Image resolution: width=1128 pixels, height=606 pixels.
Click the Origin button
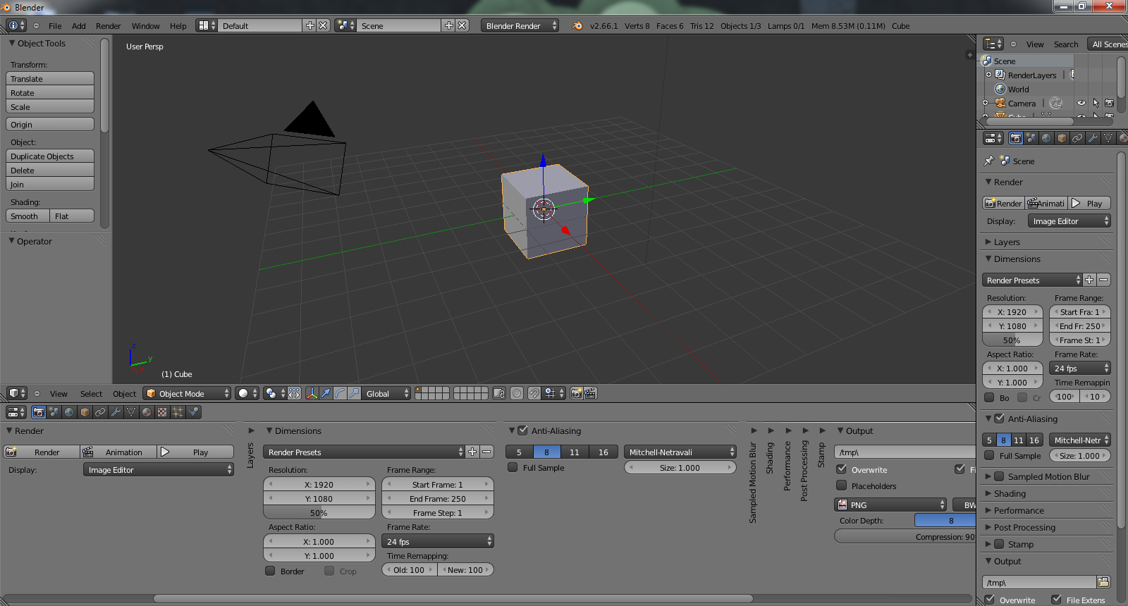[x=50, y=124]
